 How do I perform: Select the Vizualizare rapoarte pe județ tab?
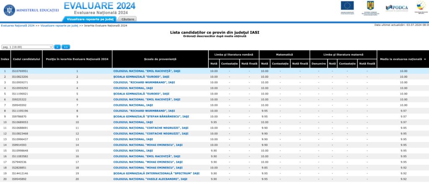[89, 19]
